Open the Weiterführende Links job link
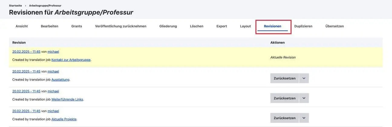Screen dimensions: 392x127 click(x=67, y=99)
